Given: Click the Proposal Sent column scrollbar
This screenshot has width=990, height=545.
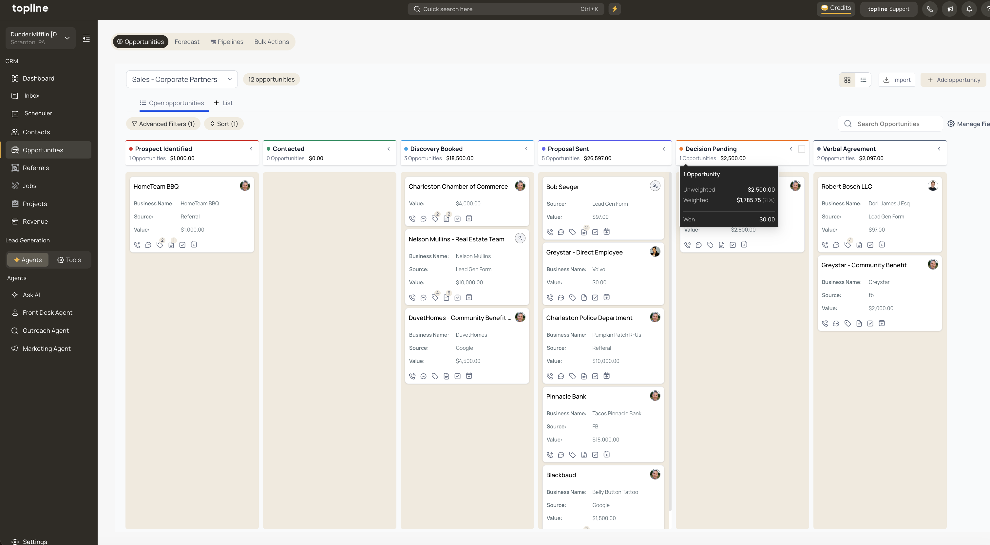Looking at the screenshot, I should 670,342.
